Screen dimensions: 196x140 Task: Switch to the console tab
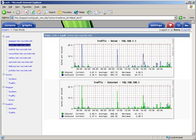pos(10,25)
